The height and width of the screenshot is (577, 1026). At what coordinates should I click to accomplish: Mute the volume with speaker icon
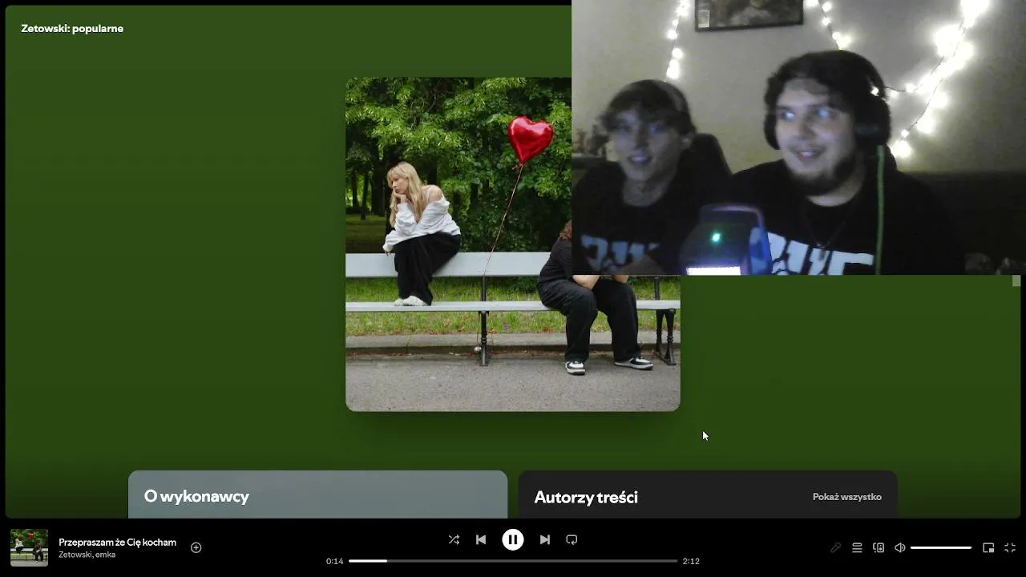pyautogui.click(x=900, y=548)
